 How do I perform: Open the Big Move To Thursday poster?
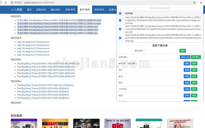[180, 123]
